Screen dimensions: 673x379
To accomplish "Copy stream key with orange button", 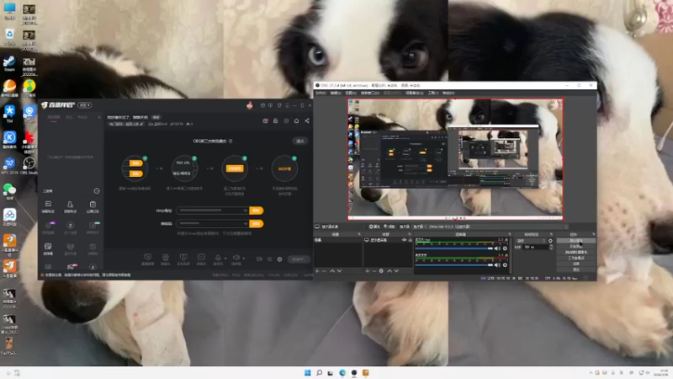I will (257, 223).
